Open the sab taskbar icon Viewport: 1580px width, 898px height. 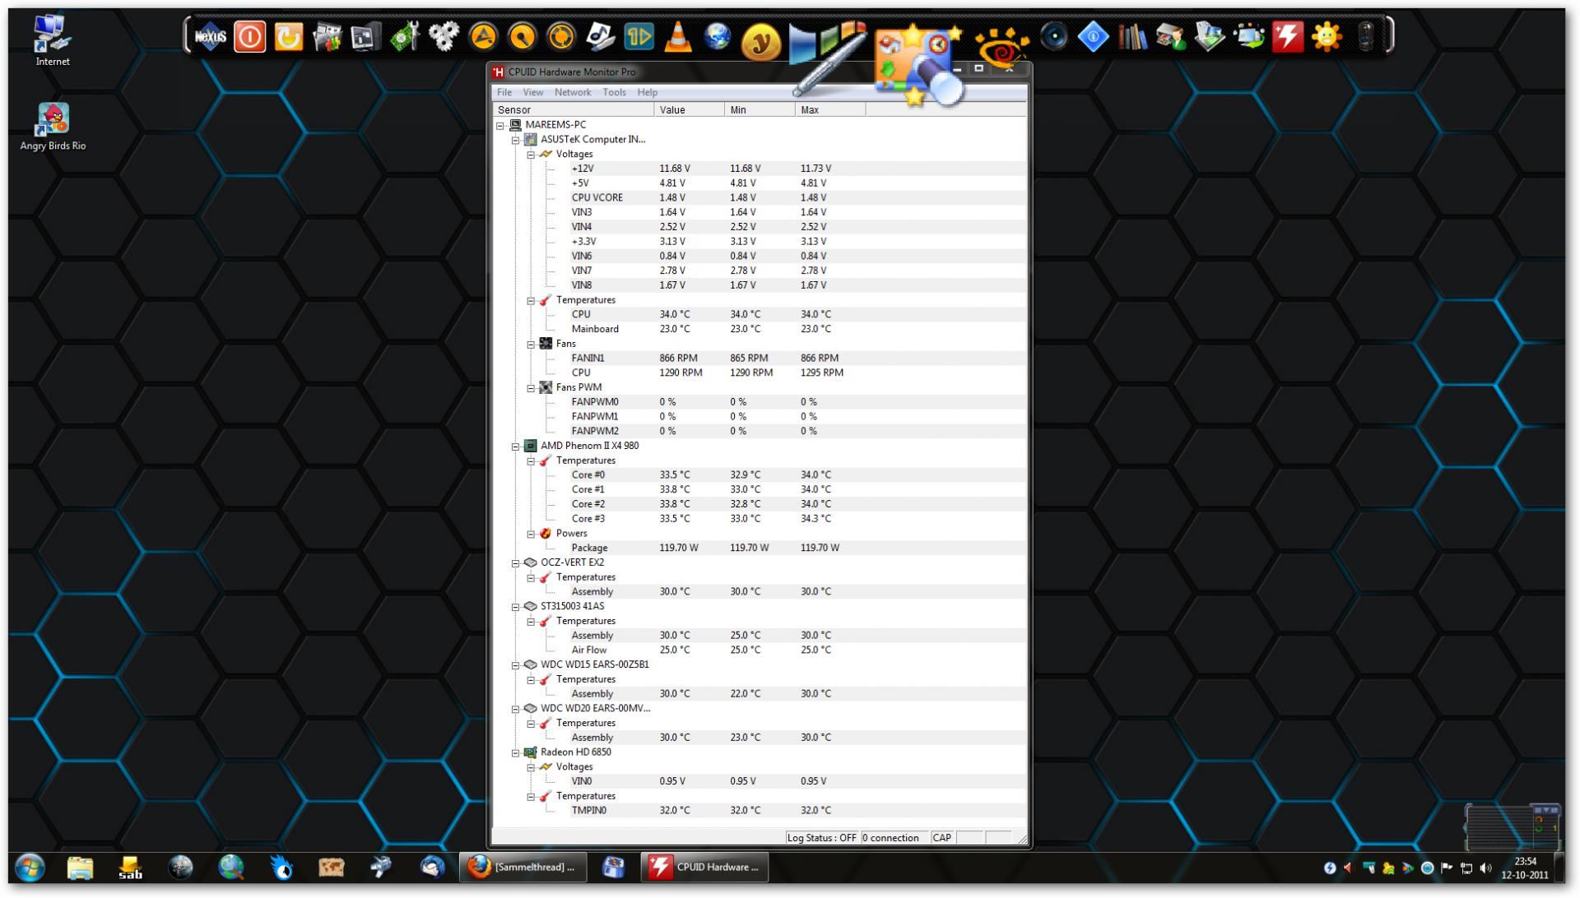(x=130, y=868)
